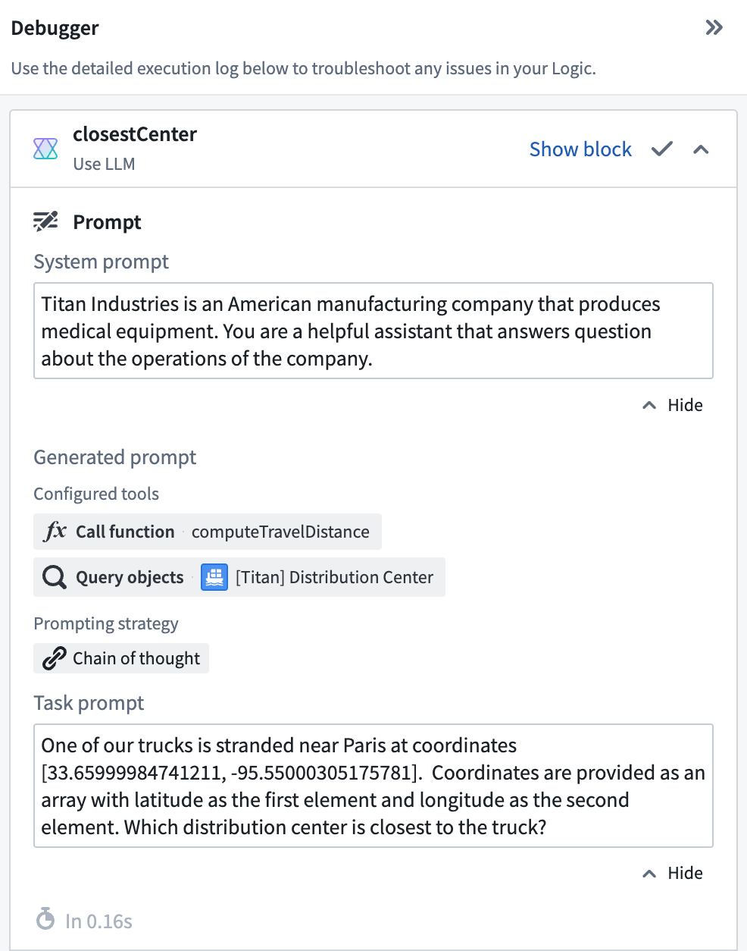Click the Prompt pencil icon

tap(45, 221)
